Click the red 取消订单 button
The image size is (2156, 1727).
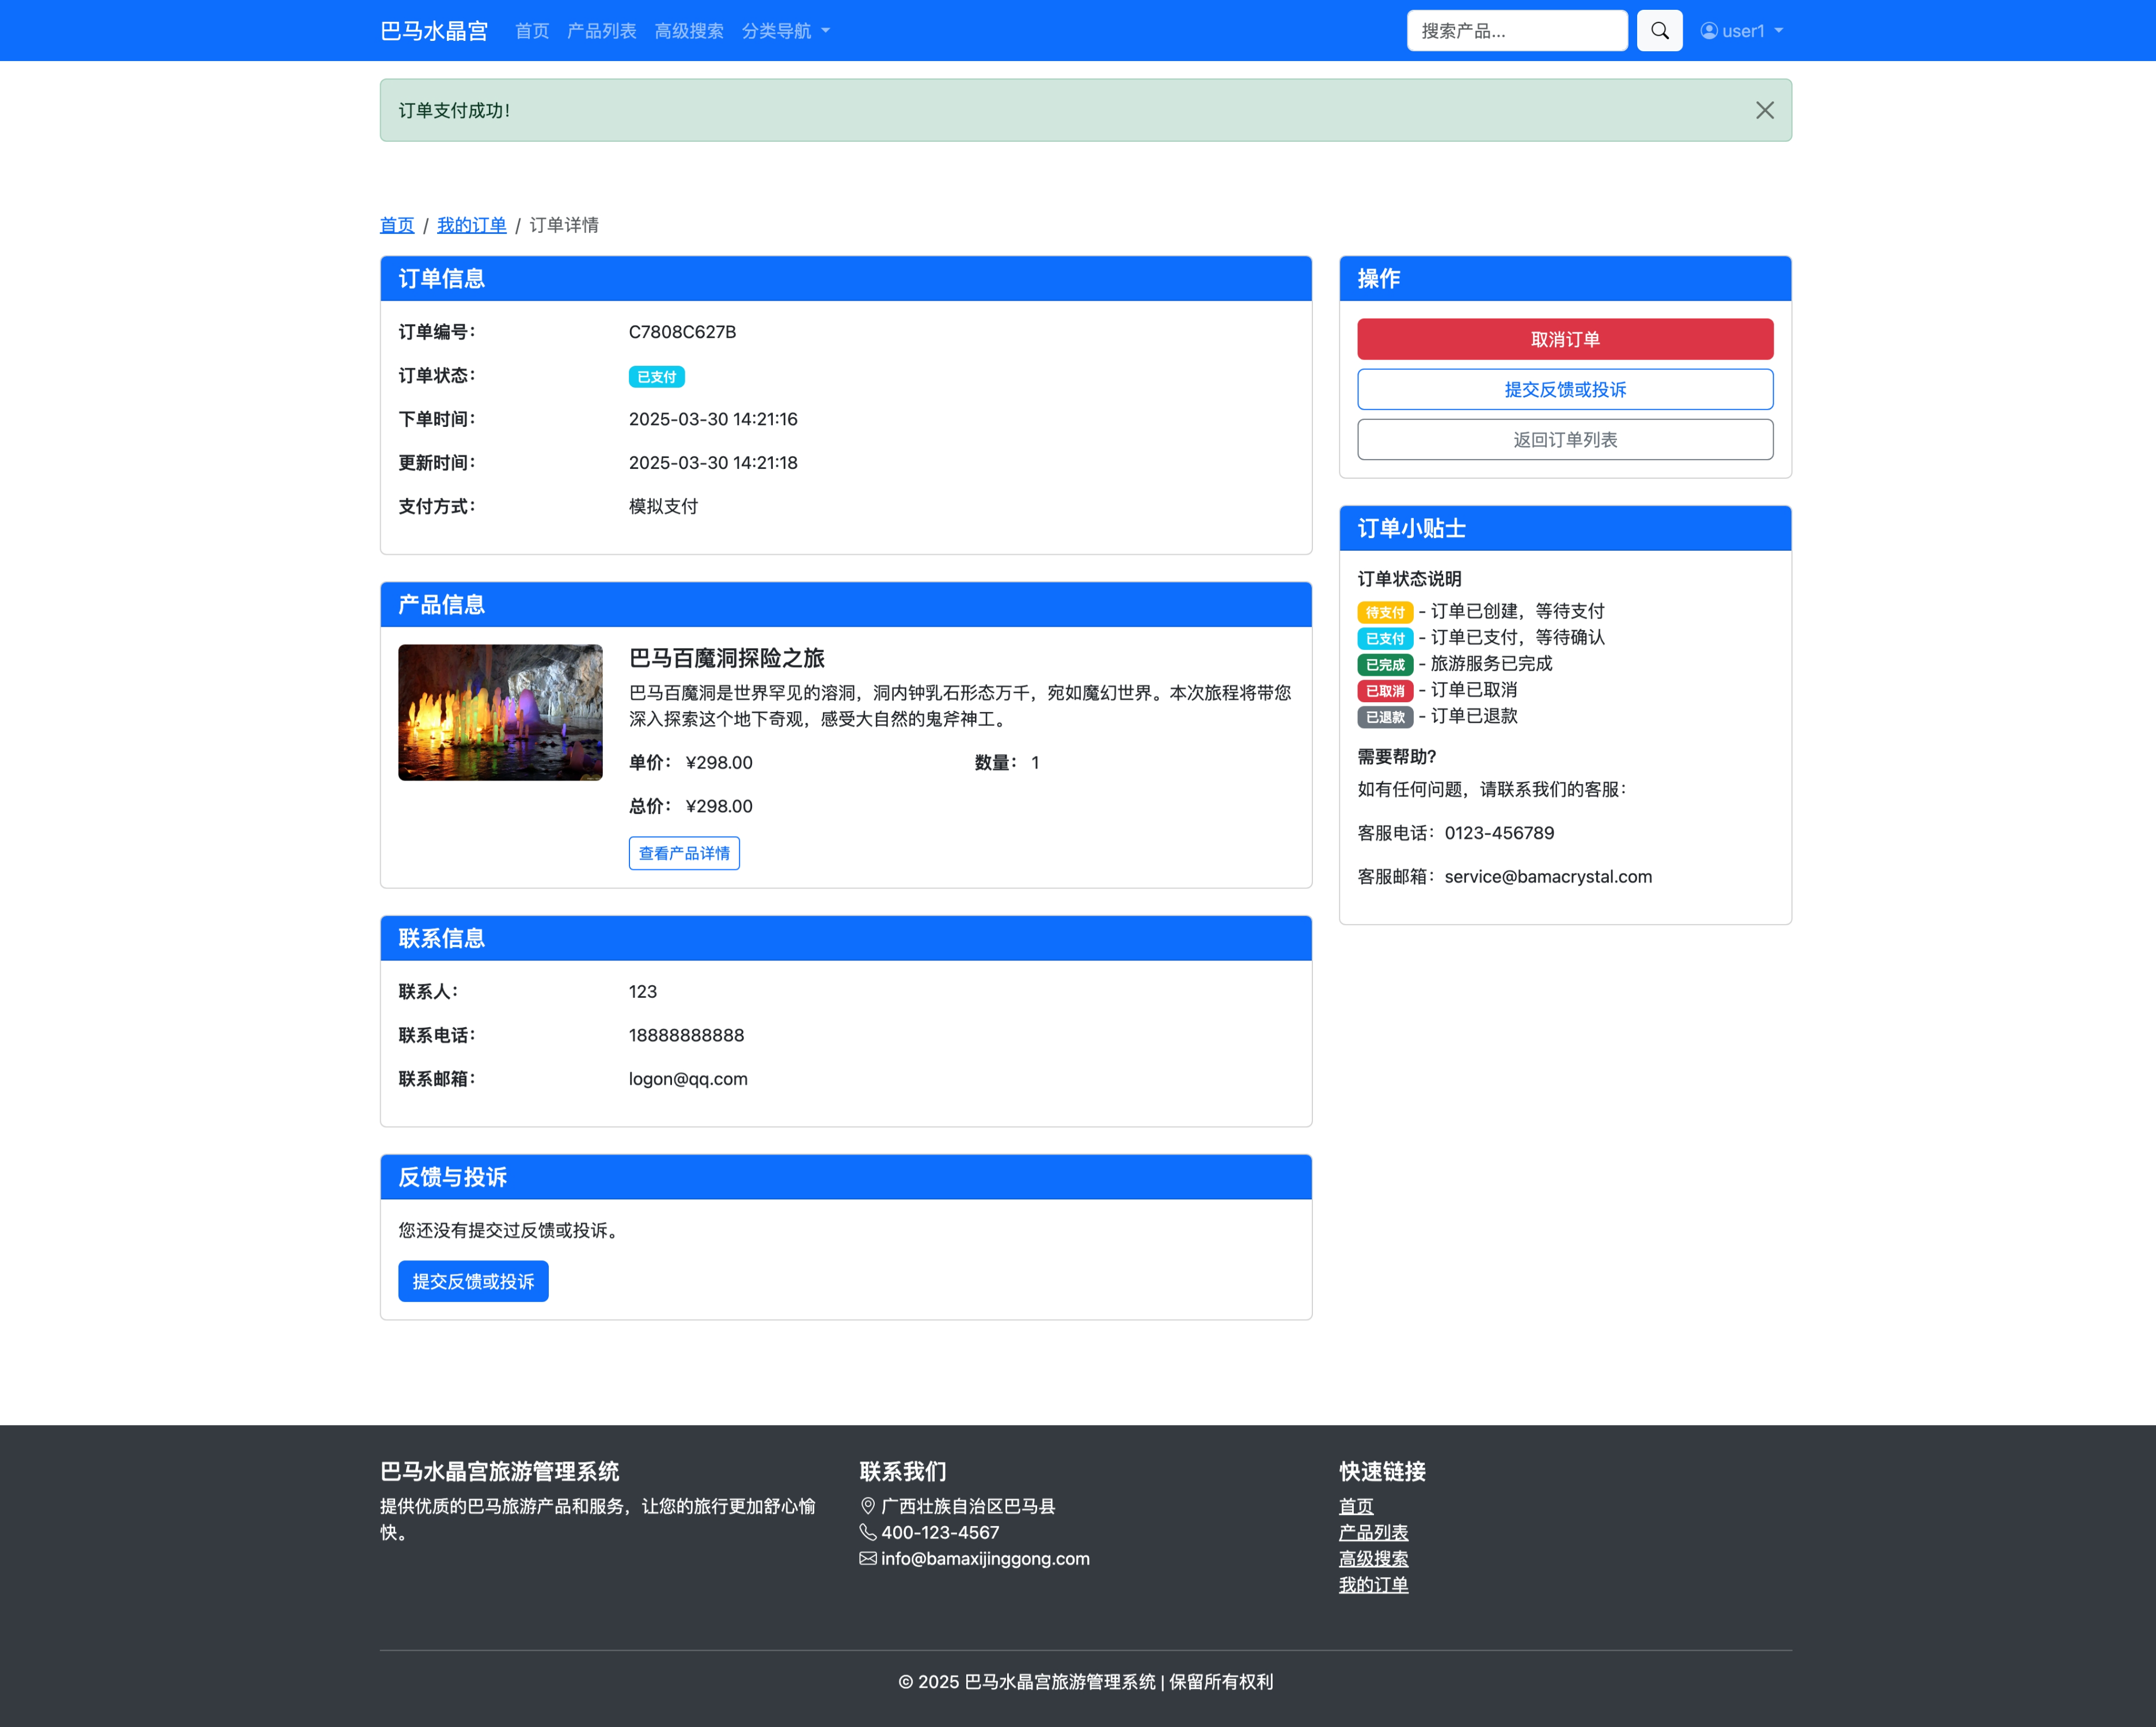(x=1564, y=339)
